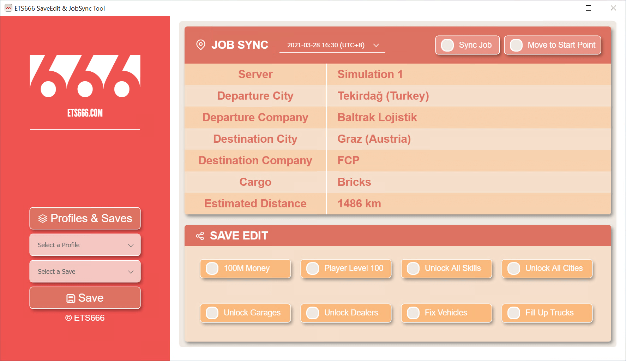Maximize the ETS666 tool window
The image size is (626, 361).
coord(588,8)
